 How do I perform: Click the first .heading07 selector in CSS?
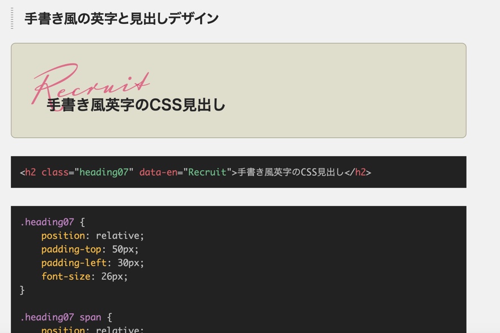tap(47, 222)
